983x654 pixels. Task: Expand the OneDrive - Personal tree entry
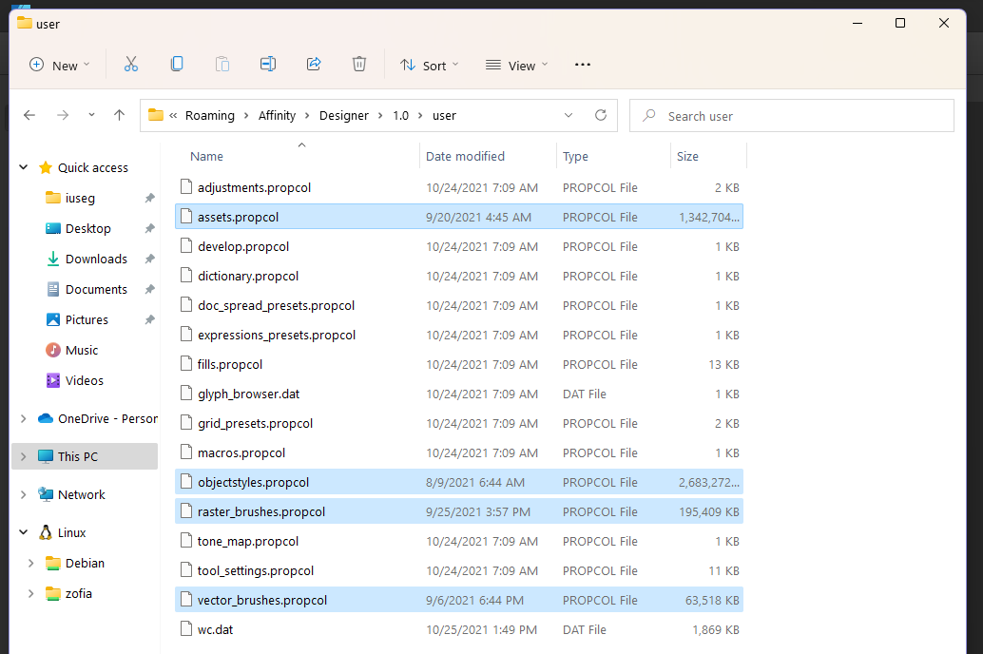[x=22, y=418]
